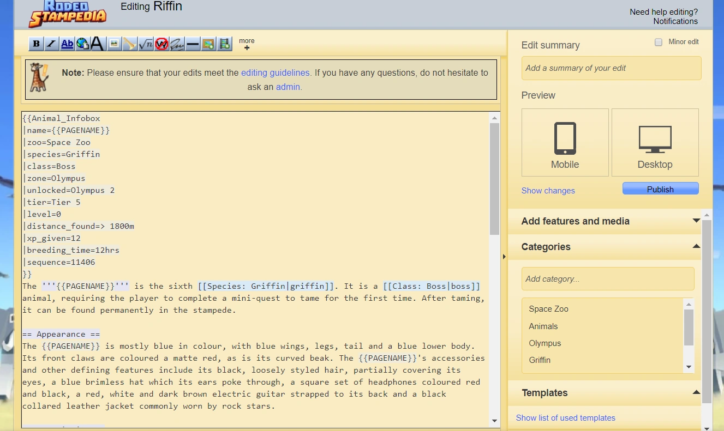The image size is (724, 431).
Task: Open the Rodeo Stampedia wiki logo
Action: coord(68,14)
